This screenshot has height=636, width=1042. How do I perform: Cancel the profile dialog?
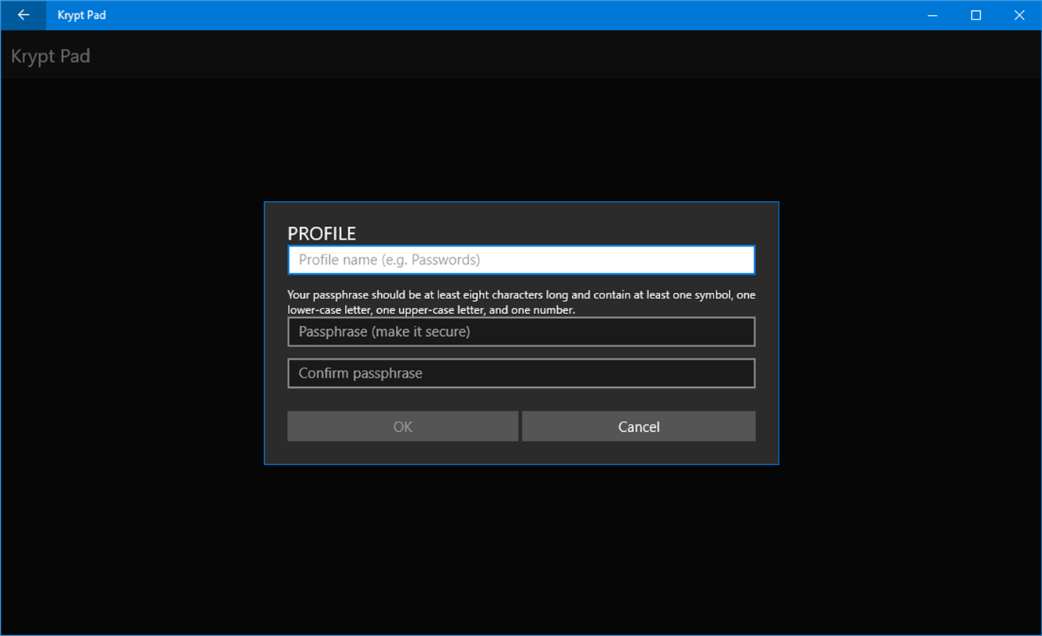coord(639,426)
